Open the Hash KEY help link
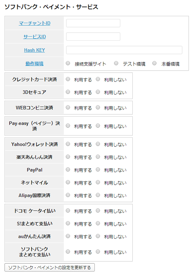Screen dimensions: 193x276 pos(34,50)
